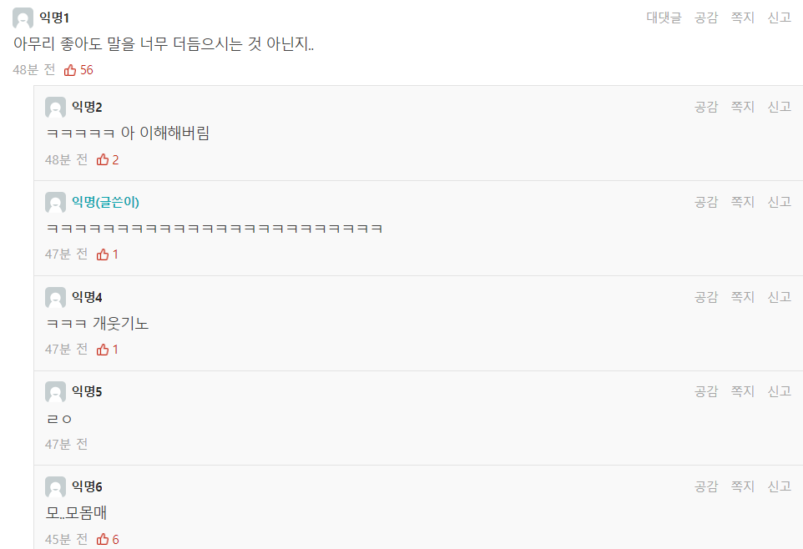The width and height of the screenshot is (803, 549).
Task: Report 익명6's reply with 신고
Action: tap(780, 486)
